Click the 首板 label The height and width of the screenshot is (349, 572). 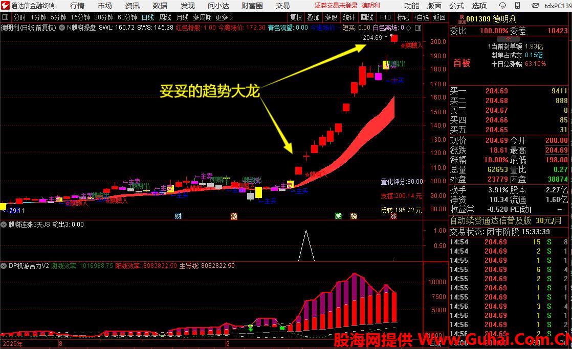[461, 63]
